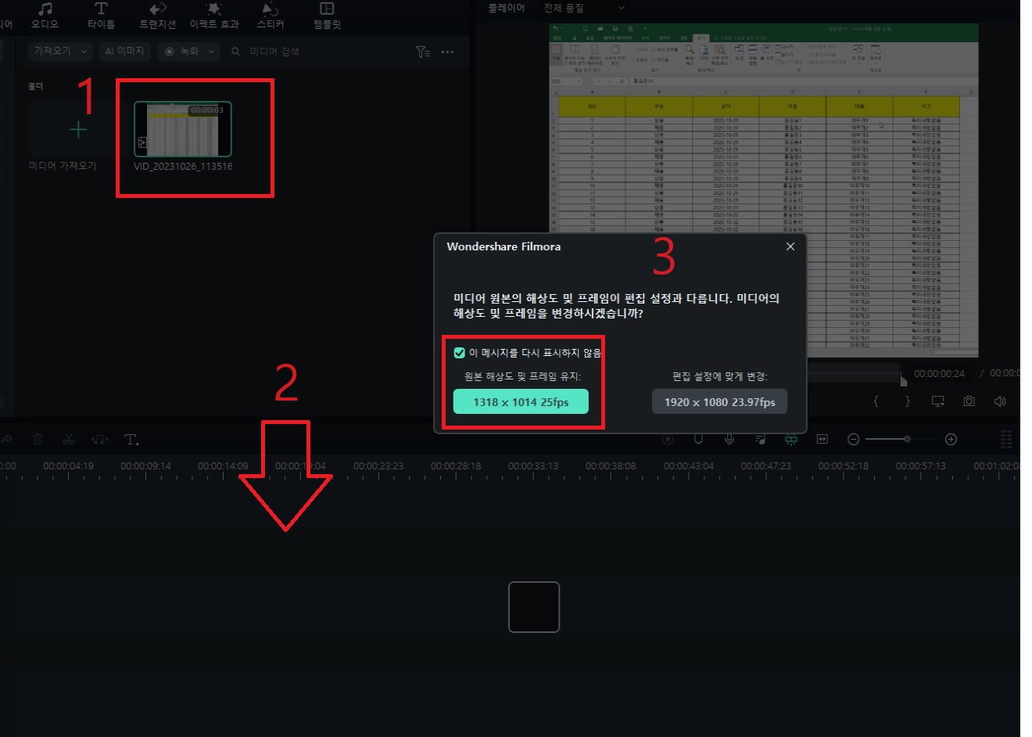Click the 미디어 검색 search field

274,52
